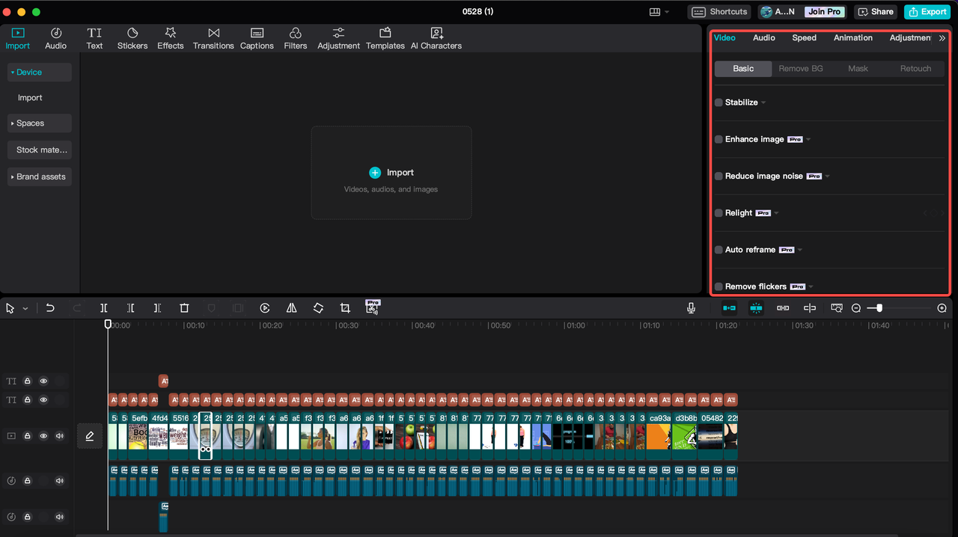
Task: Hide the top text track with eye icon
Action: [43, 381]
